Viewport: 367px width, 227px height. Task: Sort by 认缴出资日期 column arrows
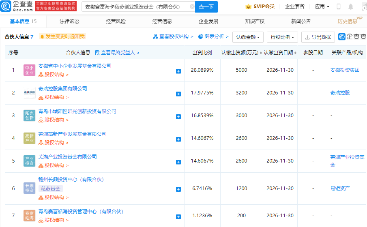295,53
